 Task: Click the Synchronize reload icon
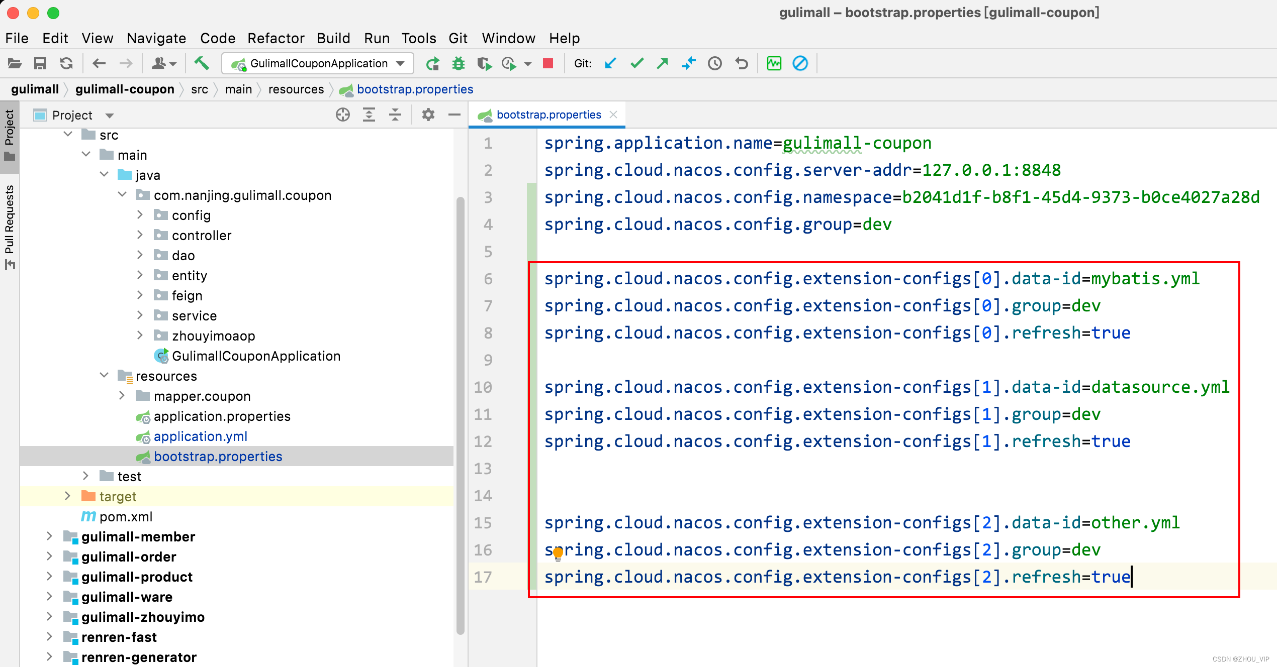pyautogui.click(x=66, y=63)
